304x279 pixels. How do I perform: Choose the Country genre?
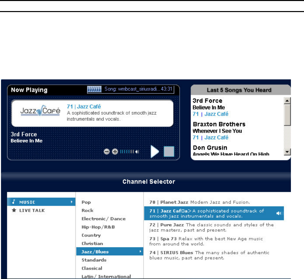coord(91,235)
